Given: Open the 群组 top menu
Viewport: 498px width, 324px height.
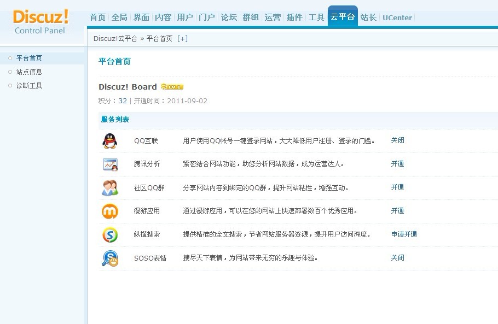Looking at the screenshot, I should (x=251, y=17).
